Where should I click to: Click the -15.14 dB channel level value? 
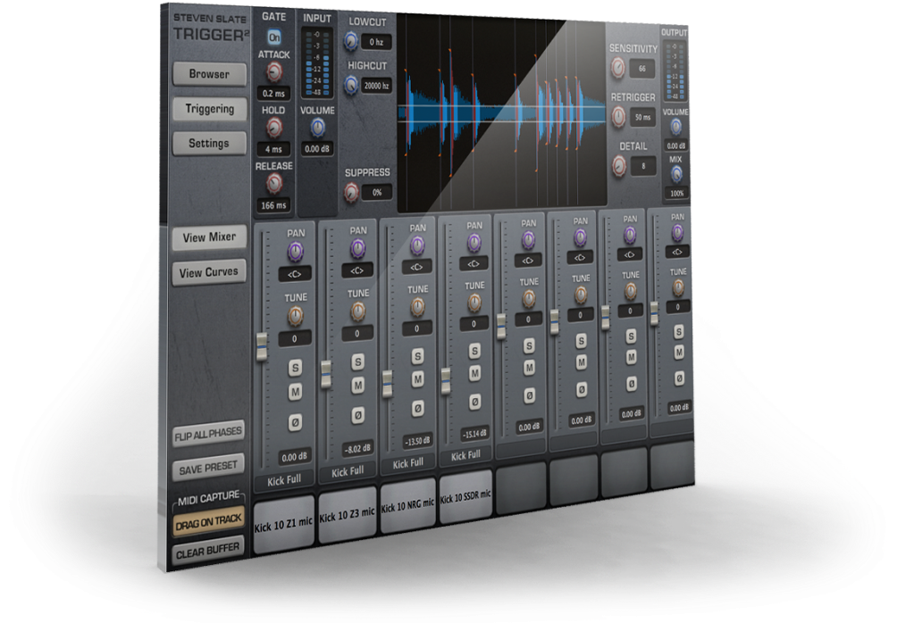pyautogui.click(x=474, y=434)
